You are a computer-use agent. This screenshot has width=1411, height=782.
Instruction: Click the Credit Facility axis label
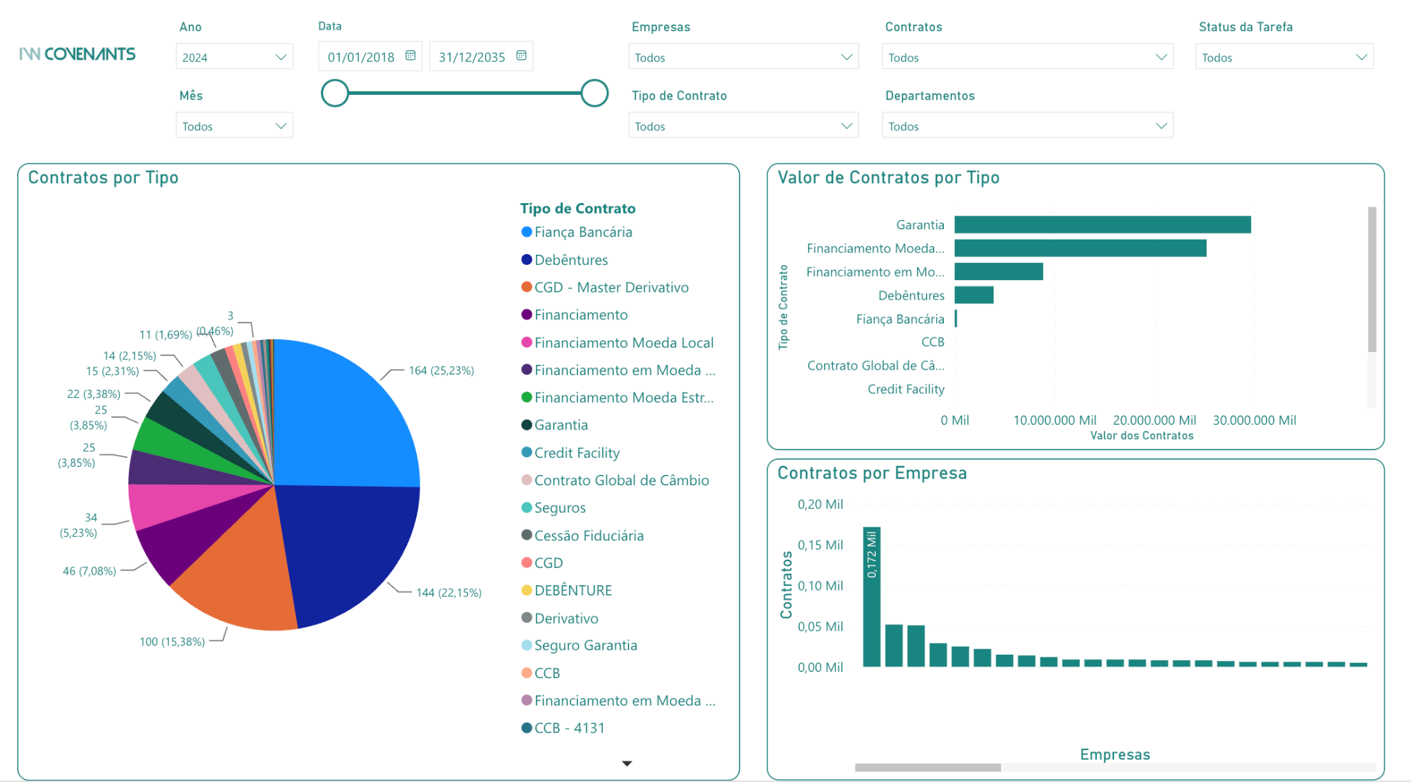[x=906, y=389]
